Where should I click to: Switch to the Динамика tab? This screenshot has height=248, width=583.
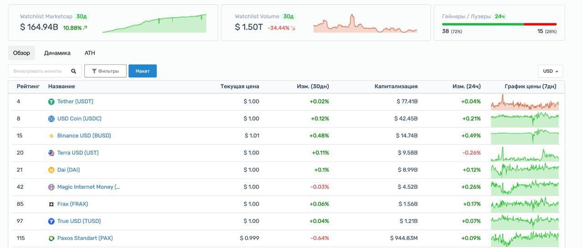[57, 53]
